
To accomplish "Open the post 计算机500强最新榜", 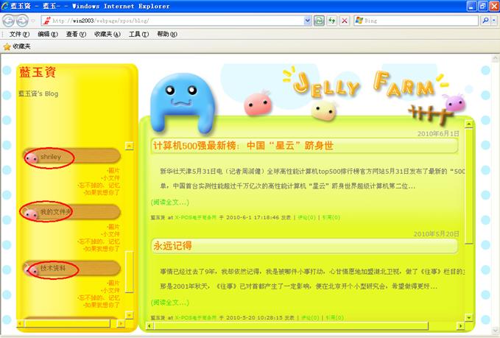I will coord(242,146).
